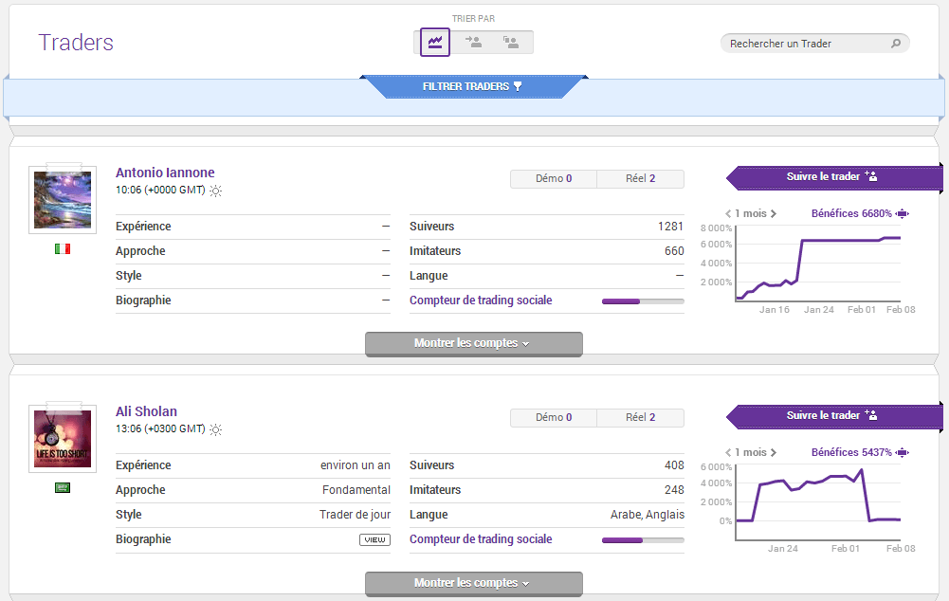Sort traders by followers icon
This screenshot has height=601, width=949.
[x=474, y=43]
